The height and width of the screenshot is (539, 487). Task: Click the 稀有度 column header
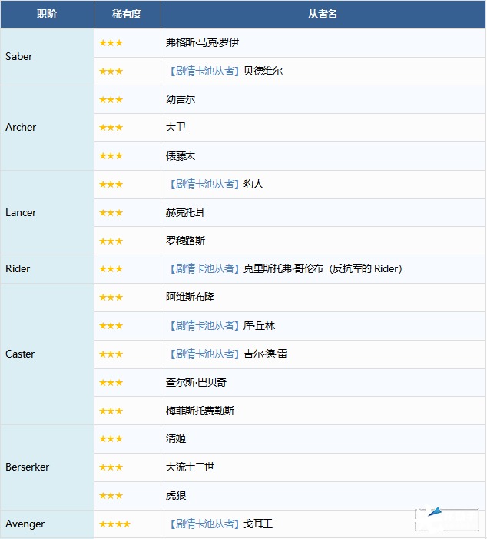pyautogui.click(x=127, y=15)
